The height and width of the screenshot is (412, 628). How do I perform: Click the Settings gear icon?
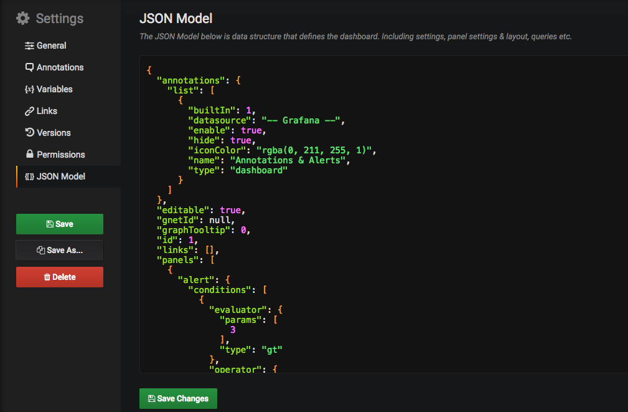pyautogui.click(x=23, y=18)
